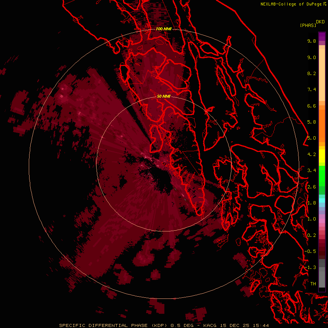Click the 'SPECIFIC DIFFERENTIAL PHASE (KDP)' product title
328x328 pixels.
click(113, 325)
